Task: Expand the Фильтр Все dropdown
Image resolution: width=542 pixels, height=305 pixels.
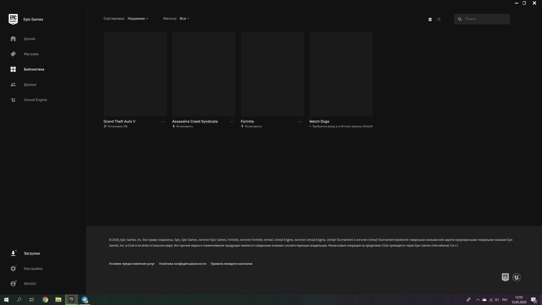Action: pyautogui.click(x=185, y=19)
